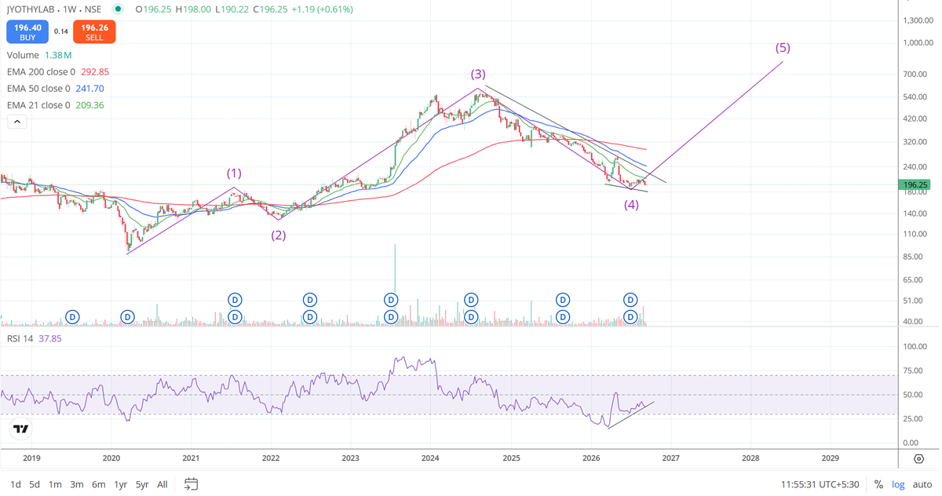Open chart settings gear on time axis
Viewport: 942px width, 496px height.
918,458
